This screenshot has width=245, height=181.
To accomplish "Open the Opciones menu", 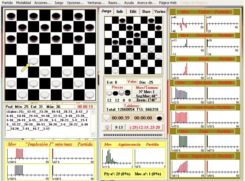I will [75, 3].
